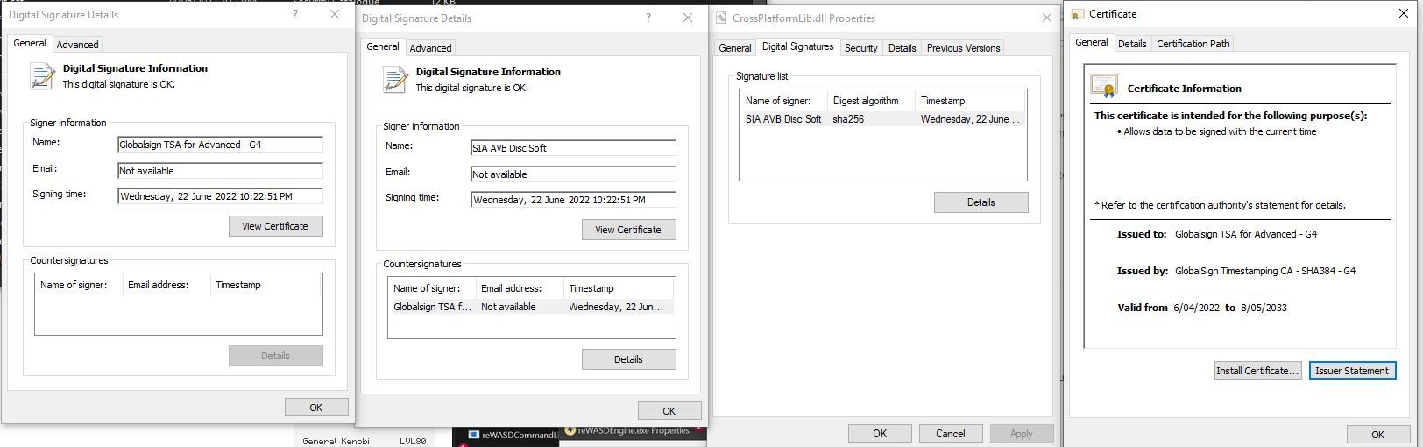Click Email address column header in SIA AVB countersignatures

pos(520,288)
